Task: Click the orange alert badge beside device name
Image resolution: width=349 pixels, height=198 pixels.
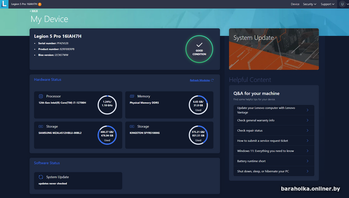Action: (x=40, y=4)
